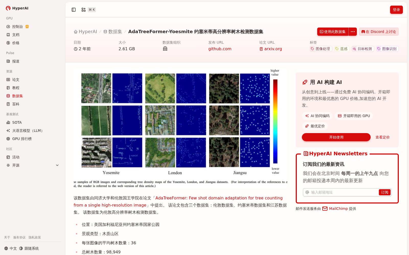The width and height of the screenshot is (409, 255).
Task: Open the 控制台 console menu item
Action: click(x=17, y=27)
